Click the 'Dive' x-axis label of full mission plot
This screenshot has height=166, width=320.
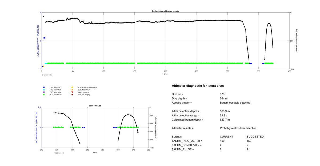[x=166, y=74]
